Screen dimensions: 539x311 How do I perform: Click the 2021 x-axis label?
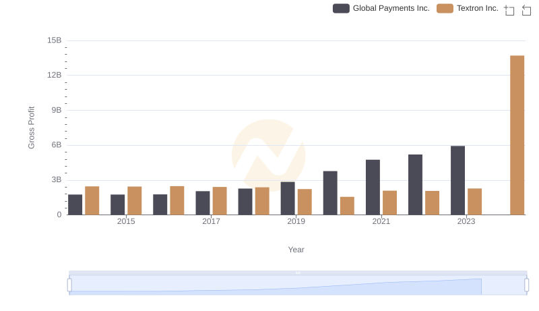point(381,221)
